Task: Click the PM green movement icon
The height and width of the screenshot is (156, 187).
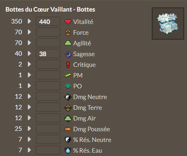Action: click(68, 76)
